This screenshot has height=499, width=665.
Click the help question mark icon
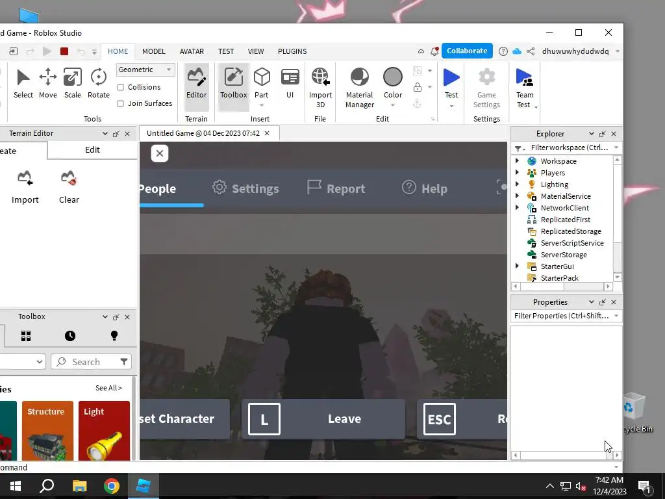[503, 51]
